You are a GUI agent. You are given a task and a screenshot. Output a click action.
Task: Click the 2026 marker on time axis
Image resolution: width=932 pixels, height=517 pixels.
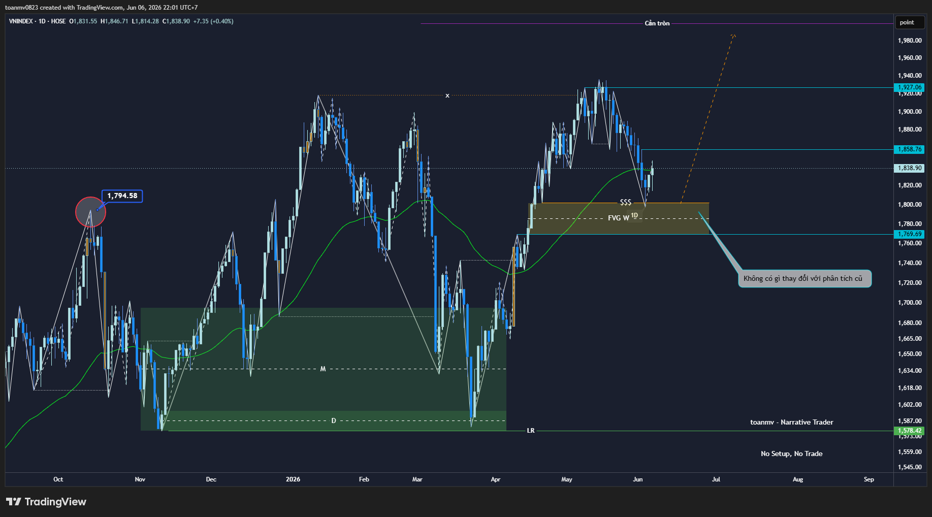[293, 479]
